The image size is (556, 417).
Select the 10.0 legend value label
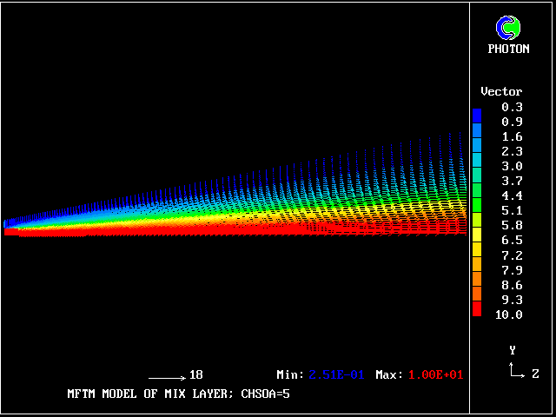tap(508, 314)
